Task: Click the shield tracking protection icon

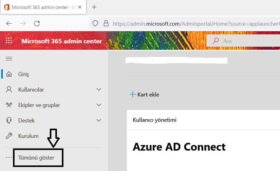Action: pos(95,23)
